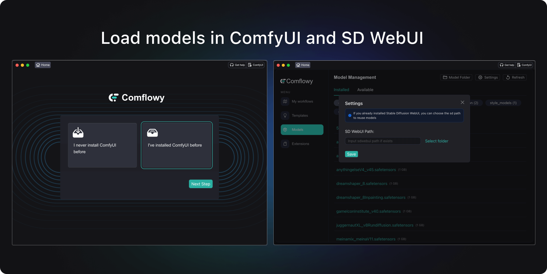Click gear icon beside Settings

click(x=480, y=77)
